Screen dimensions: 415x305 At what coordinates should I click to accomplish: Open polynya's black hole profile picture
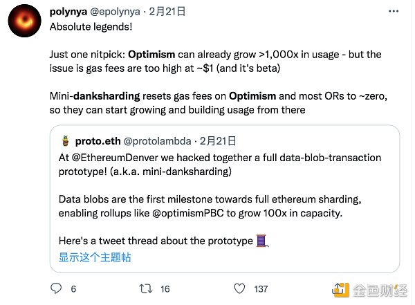click(27, 25)
